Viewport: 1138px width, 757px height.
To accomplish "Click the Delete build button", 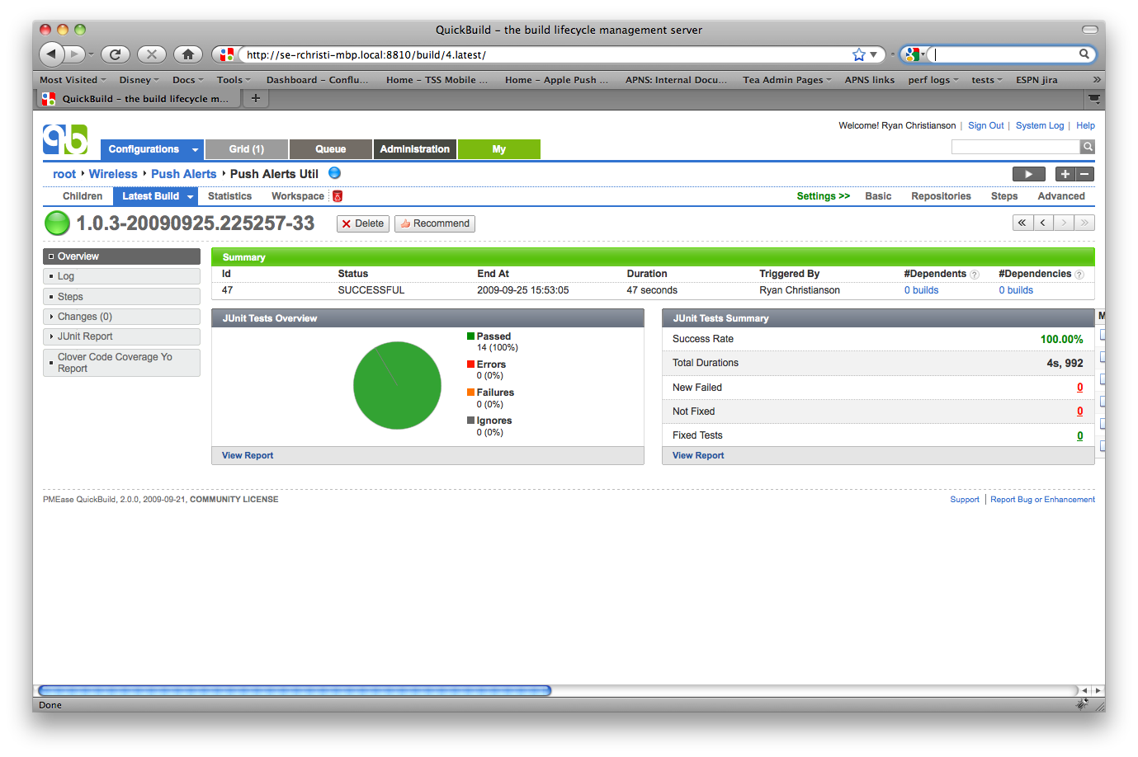I will 362,223.
